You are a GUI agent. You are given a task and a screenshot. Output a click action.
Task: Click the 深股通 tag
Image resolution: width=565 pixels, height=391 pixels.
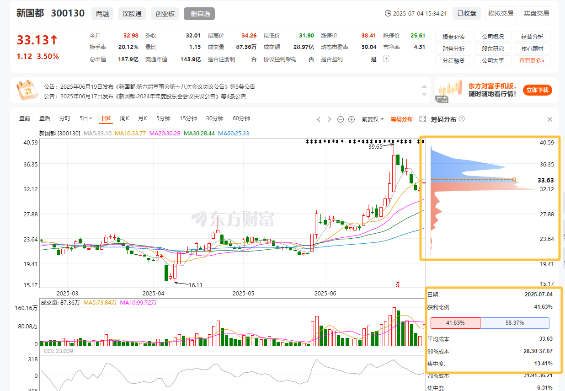[132, 14]
